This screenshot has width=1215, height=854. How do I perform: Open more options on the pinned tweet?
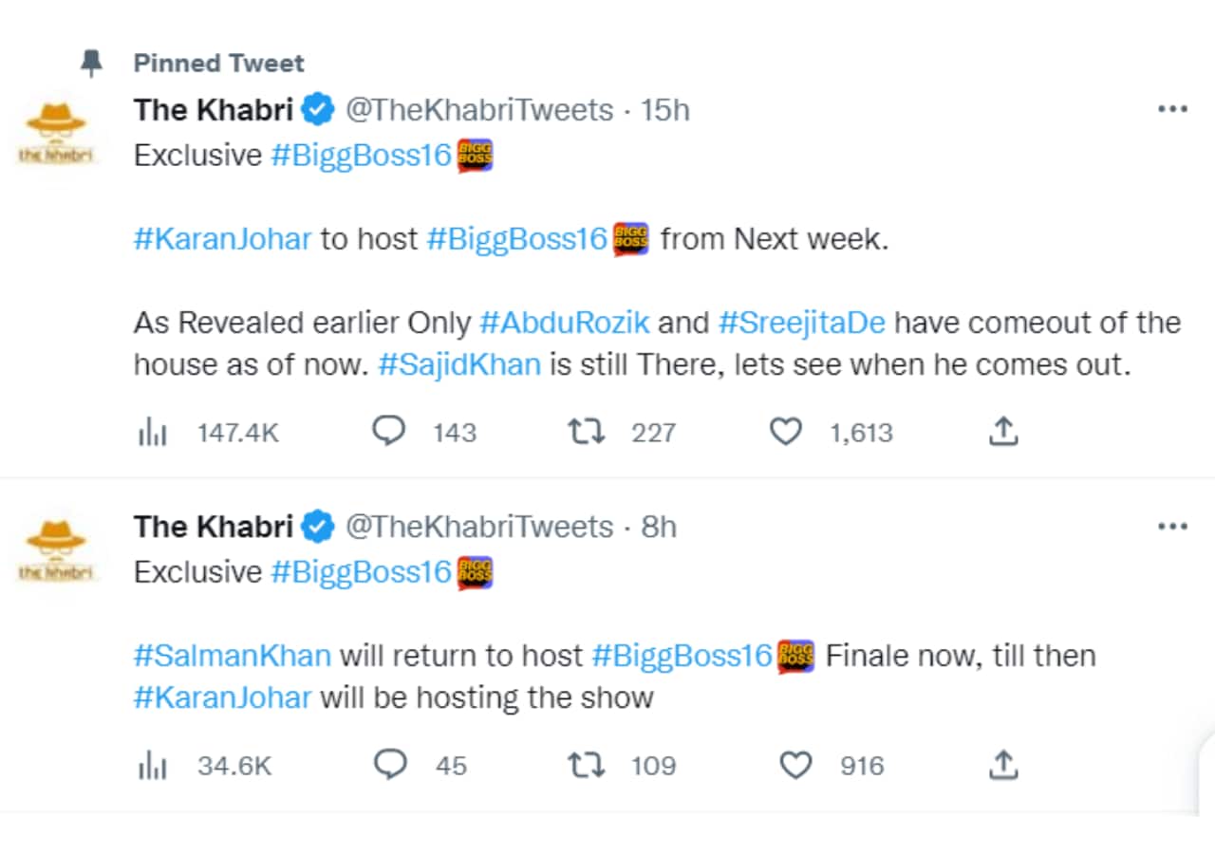(1172, 110)
